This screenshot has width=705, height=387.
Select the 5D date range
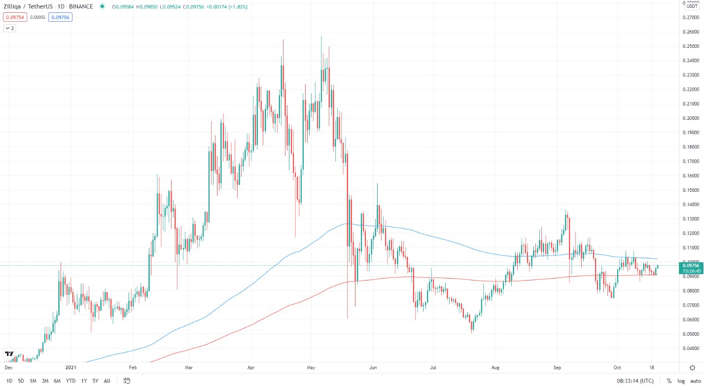point(21,381)
